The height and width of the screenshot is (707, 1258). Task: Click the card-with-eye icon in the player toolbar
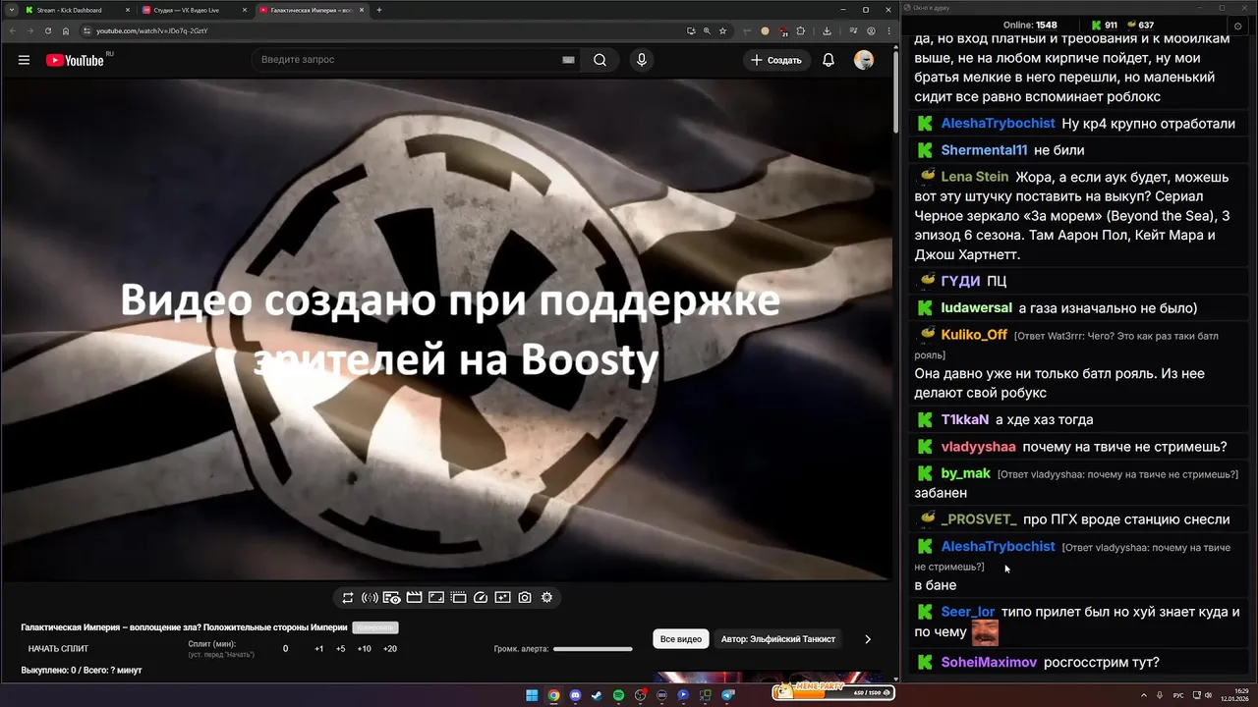pos(391,597)
